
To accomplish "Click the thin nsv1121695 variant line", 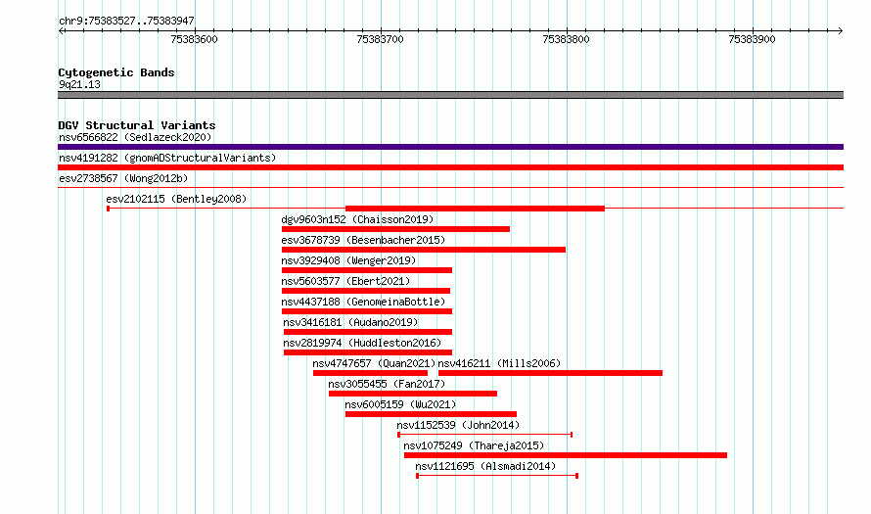I will tap(497, 476).
